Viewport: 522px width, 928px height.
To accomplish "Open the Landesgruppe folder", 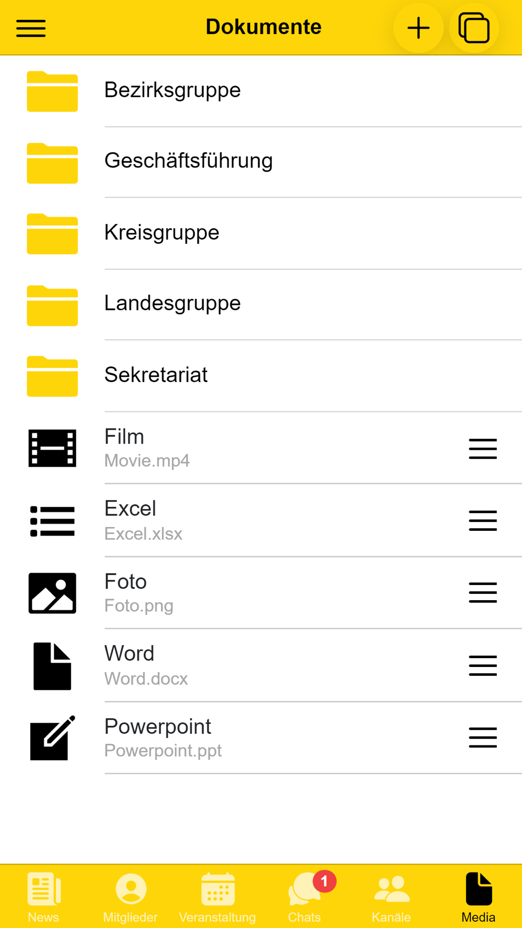I will [x=172, y=303].
